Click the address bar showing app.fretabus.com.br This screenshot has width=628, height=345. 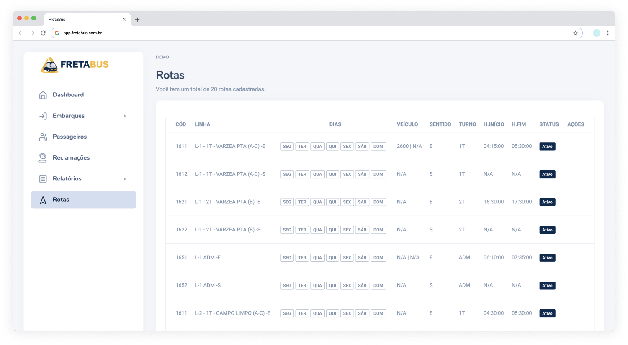(293, 33)
